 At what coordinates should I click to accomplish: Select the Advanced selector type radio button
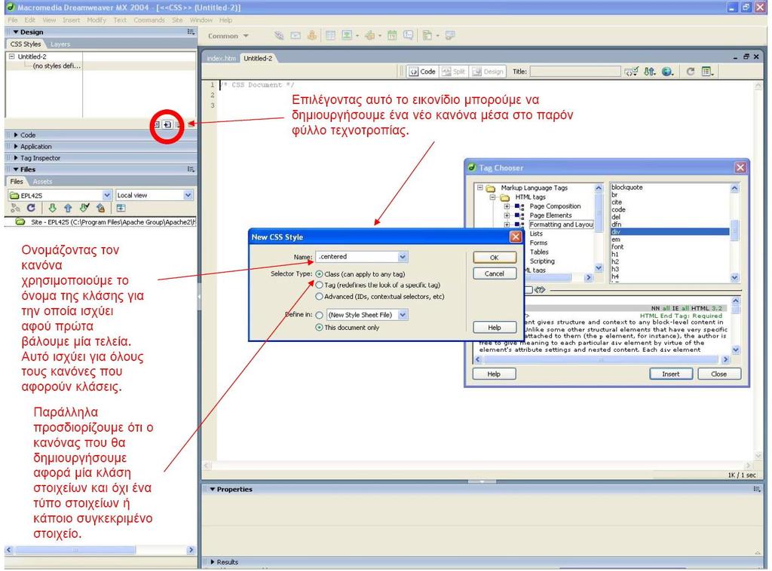point(319,297)
